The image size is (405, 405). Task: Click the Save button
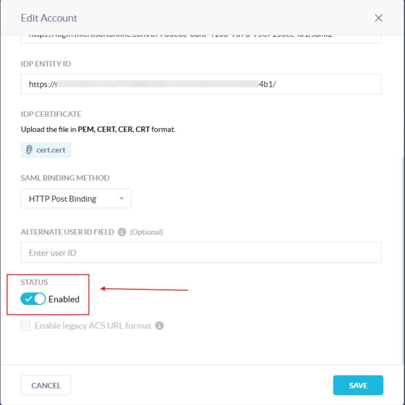coord(358,385)
